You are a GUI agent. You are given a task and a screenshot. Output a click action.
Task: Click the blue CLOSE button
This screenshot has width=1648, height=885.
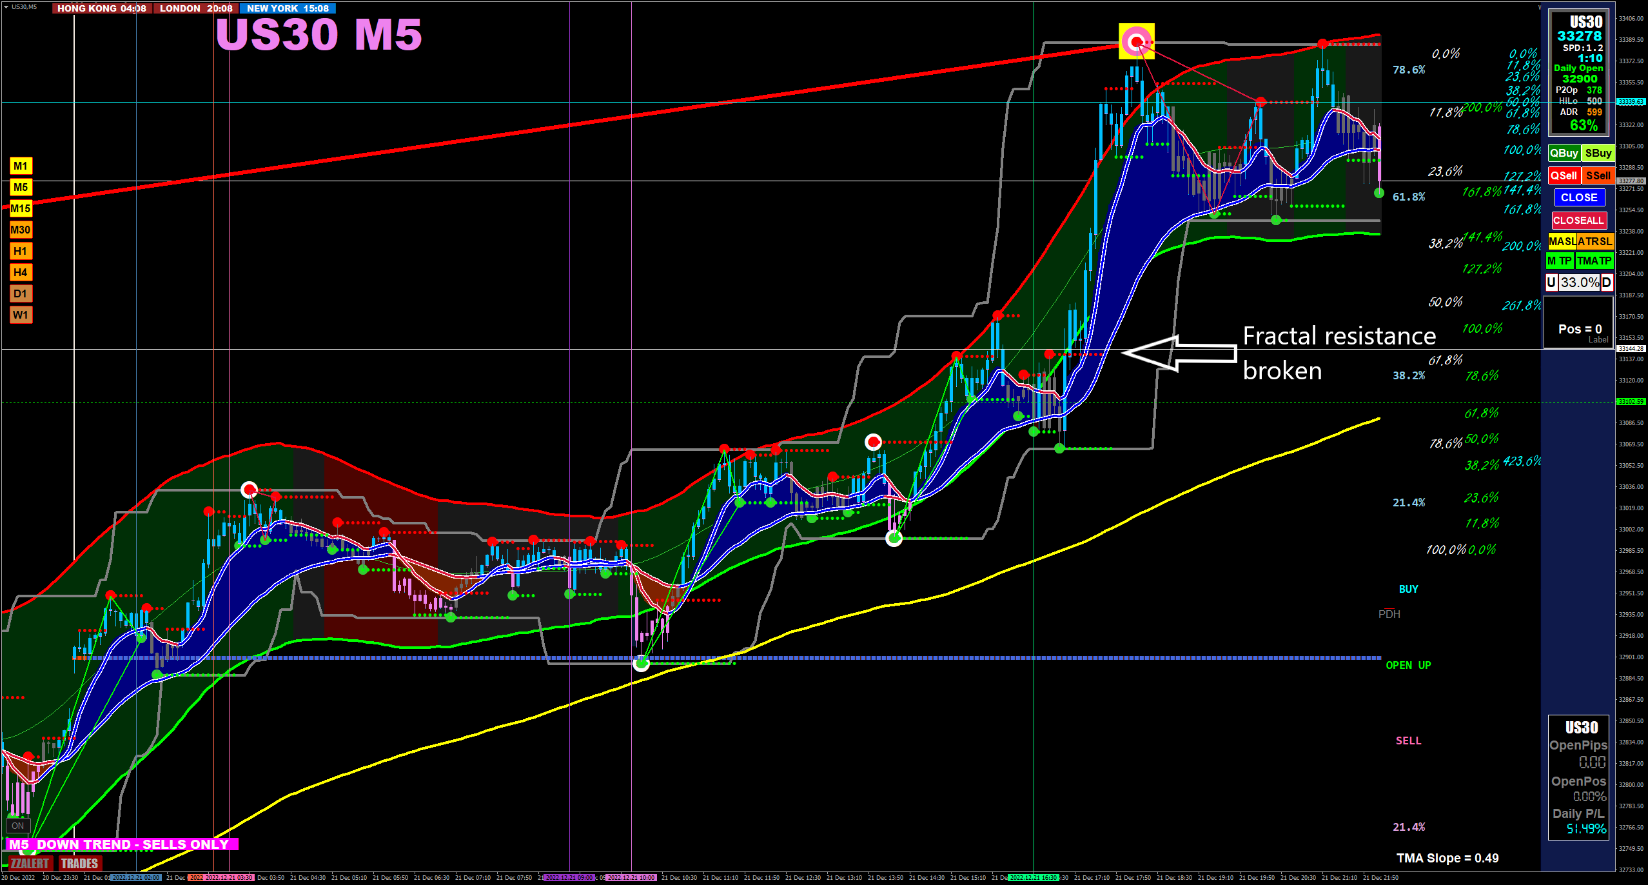point(1578,197)
